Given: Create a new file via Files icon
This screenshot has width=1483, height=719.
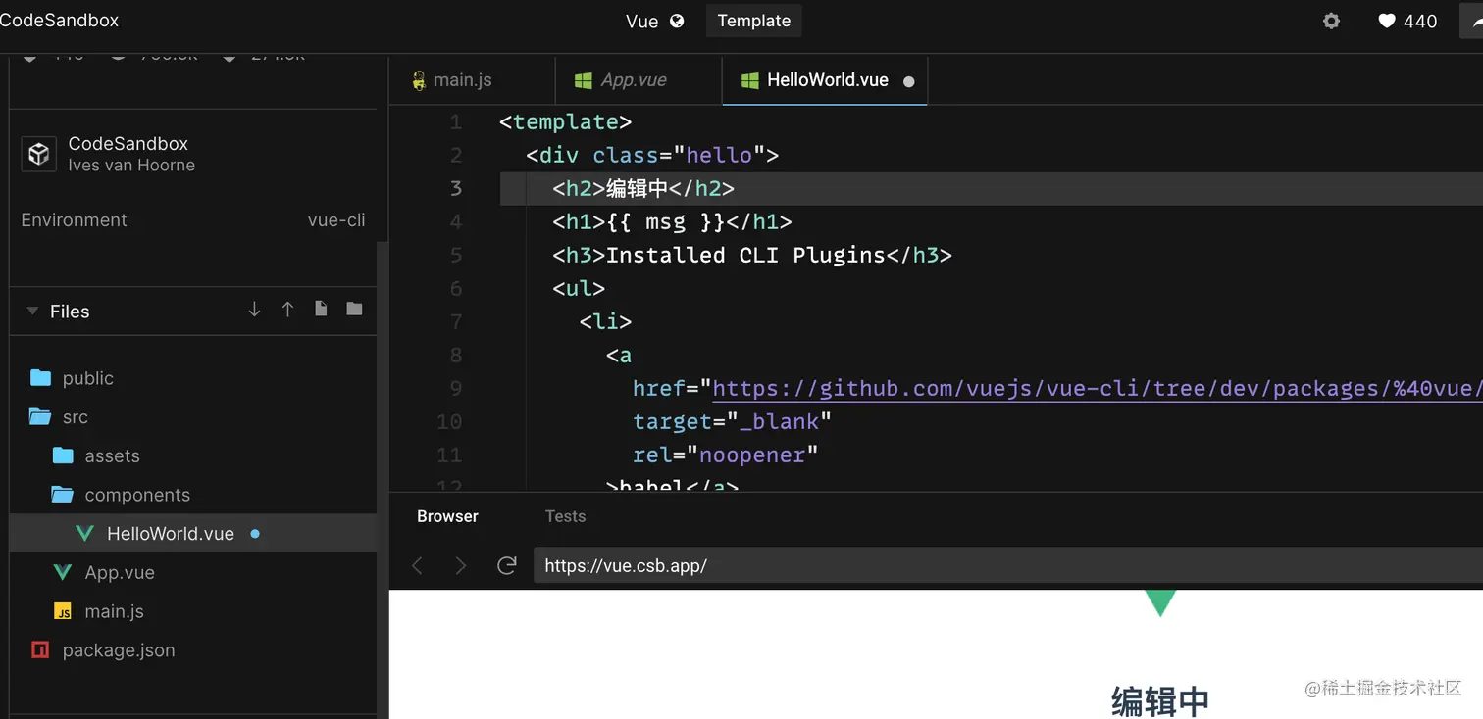Looking at the screenshot, I should click(321, 310).
